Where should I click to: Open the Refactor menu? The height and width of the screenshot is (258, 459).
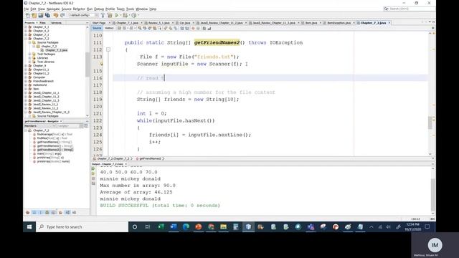[79, 9]
